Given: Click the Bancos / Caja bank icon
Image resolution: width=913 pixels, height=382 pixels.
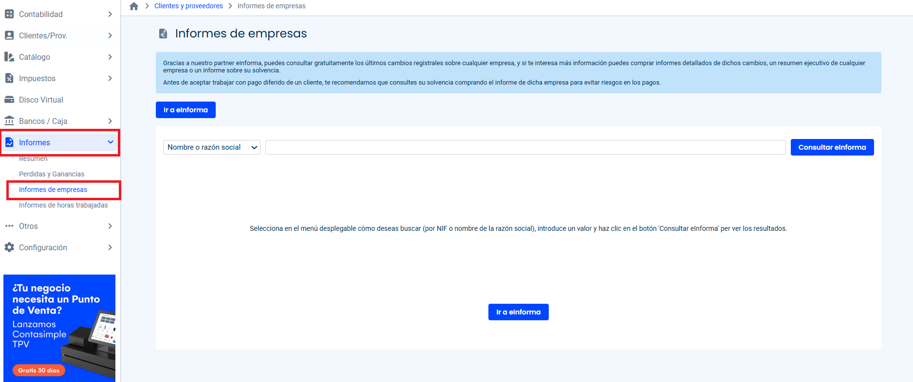Looking at the screenshot, I should click(x=9, y=121).
